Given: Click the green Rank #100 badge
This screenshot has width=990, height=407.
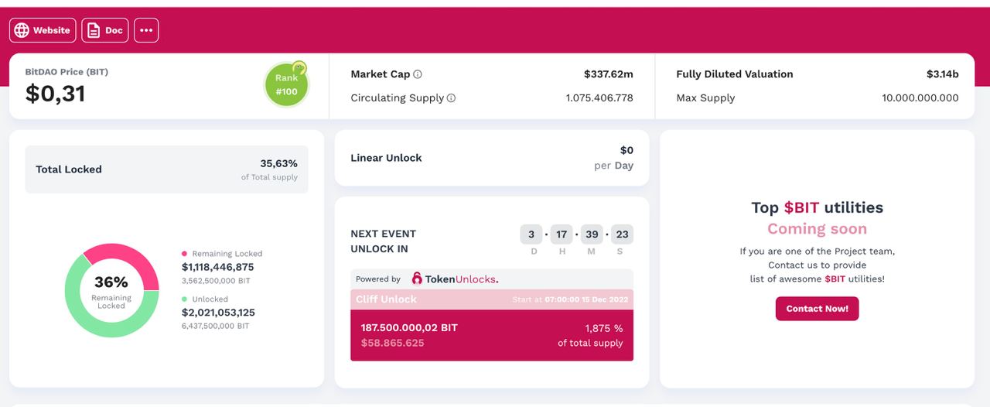Looking at the screenshot, I should point(286,84).
